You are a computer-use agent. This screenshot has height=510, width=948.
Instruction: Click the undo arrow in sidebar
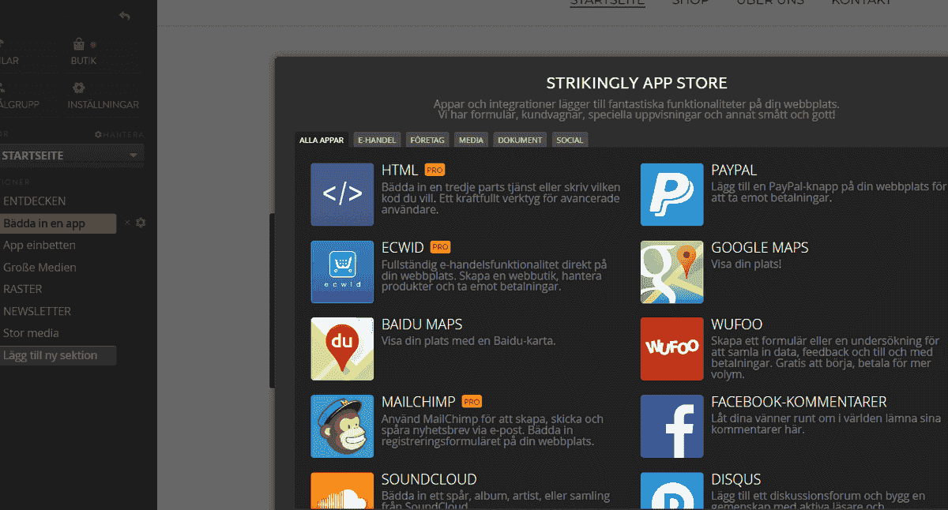pos(124,16)
